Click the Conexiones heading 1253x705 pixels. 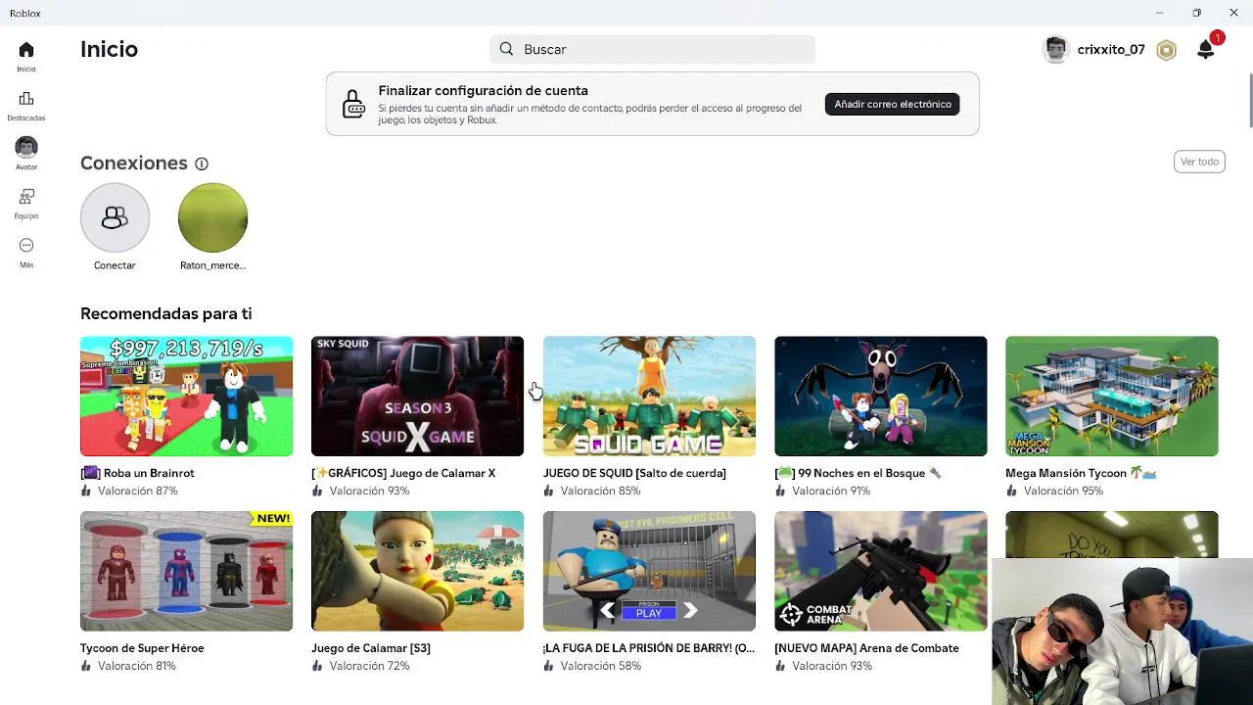[x=133, y=164]
